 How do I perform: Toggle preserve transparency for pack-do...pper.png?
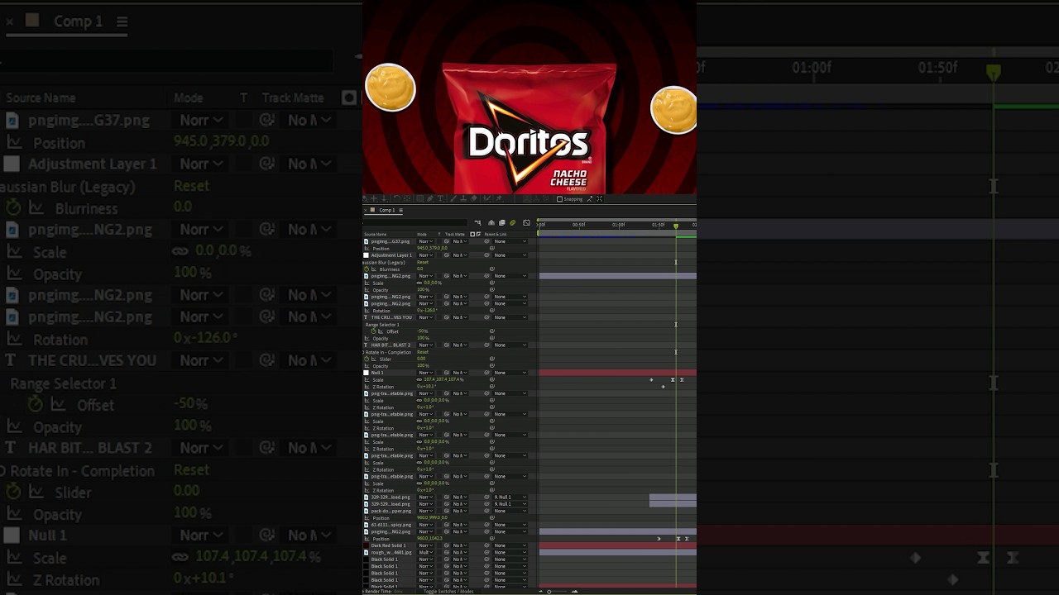click(439, 511)
